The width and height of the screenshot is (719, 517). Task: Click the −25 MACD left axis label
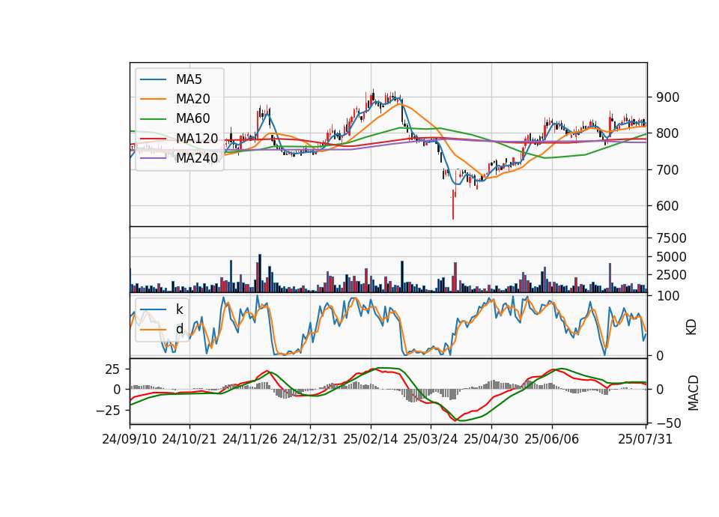click(108, 410)
